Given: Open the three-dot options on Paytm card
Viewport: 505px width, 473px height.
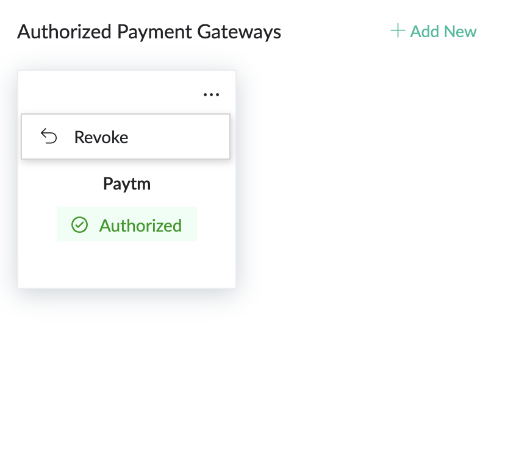Looking at the screenshot, I should coord(211,94).
